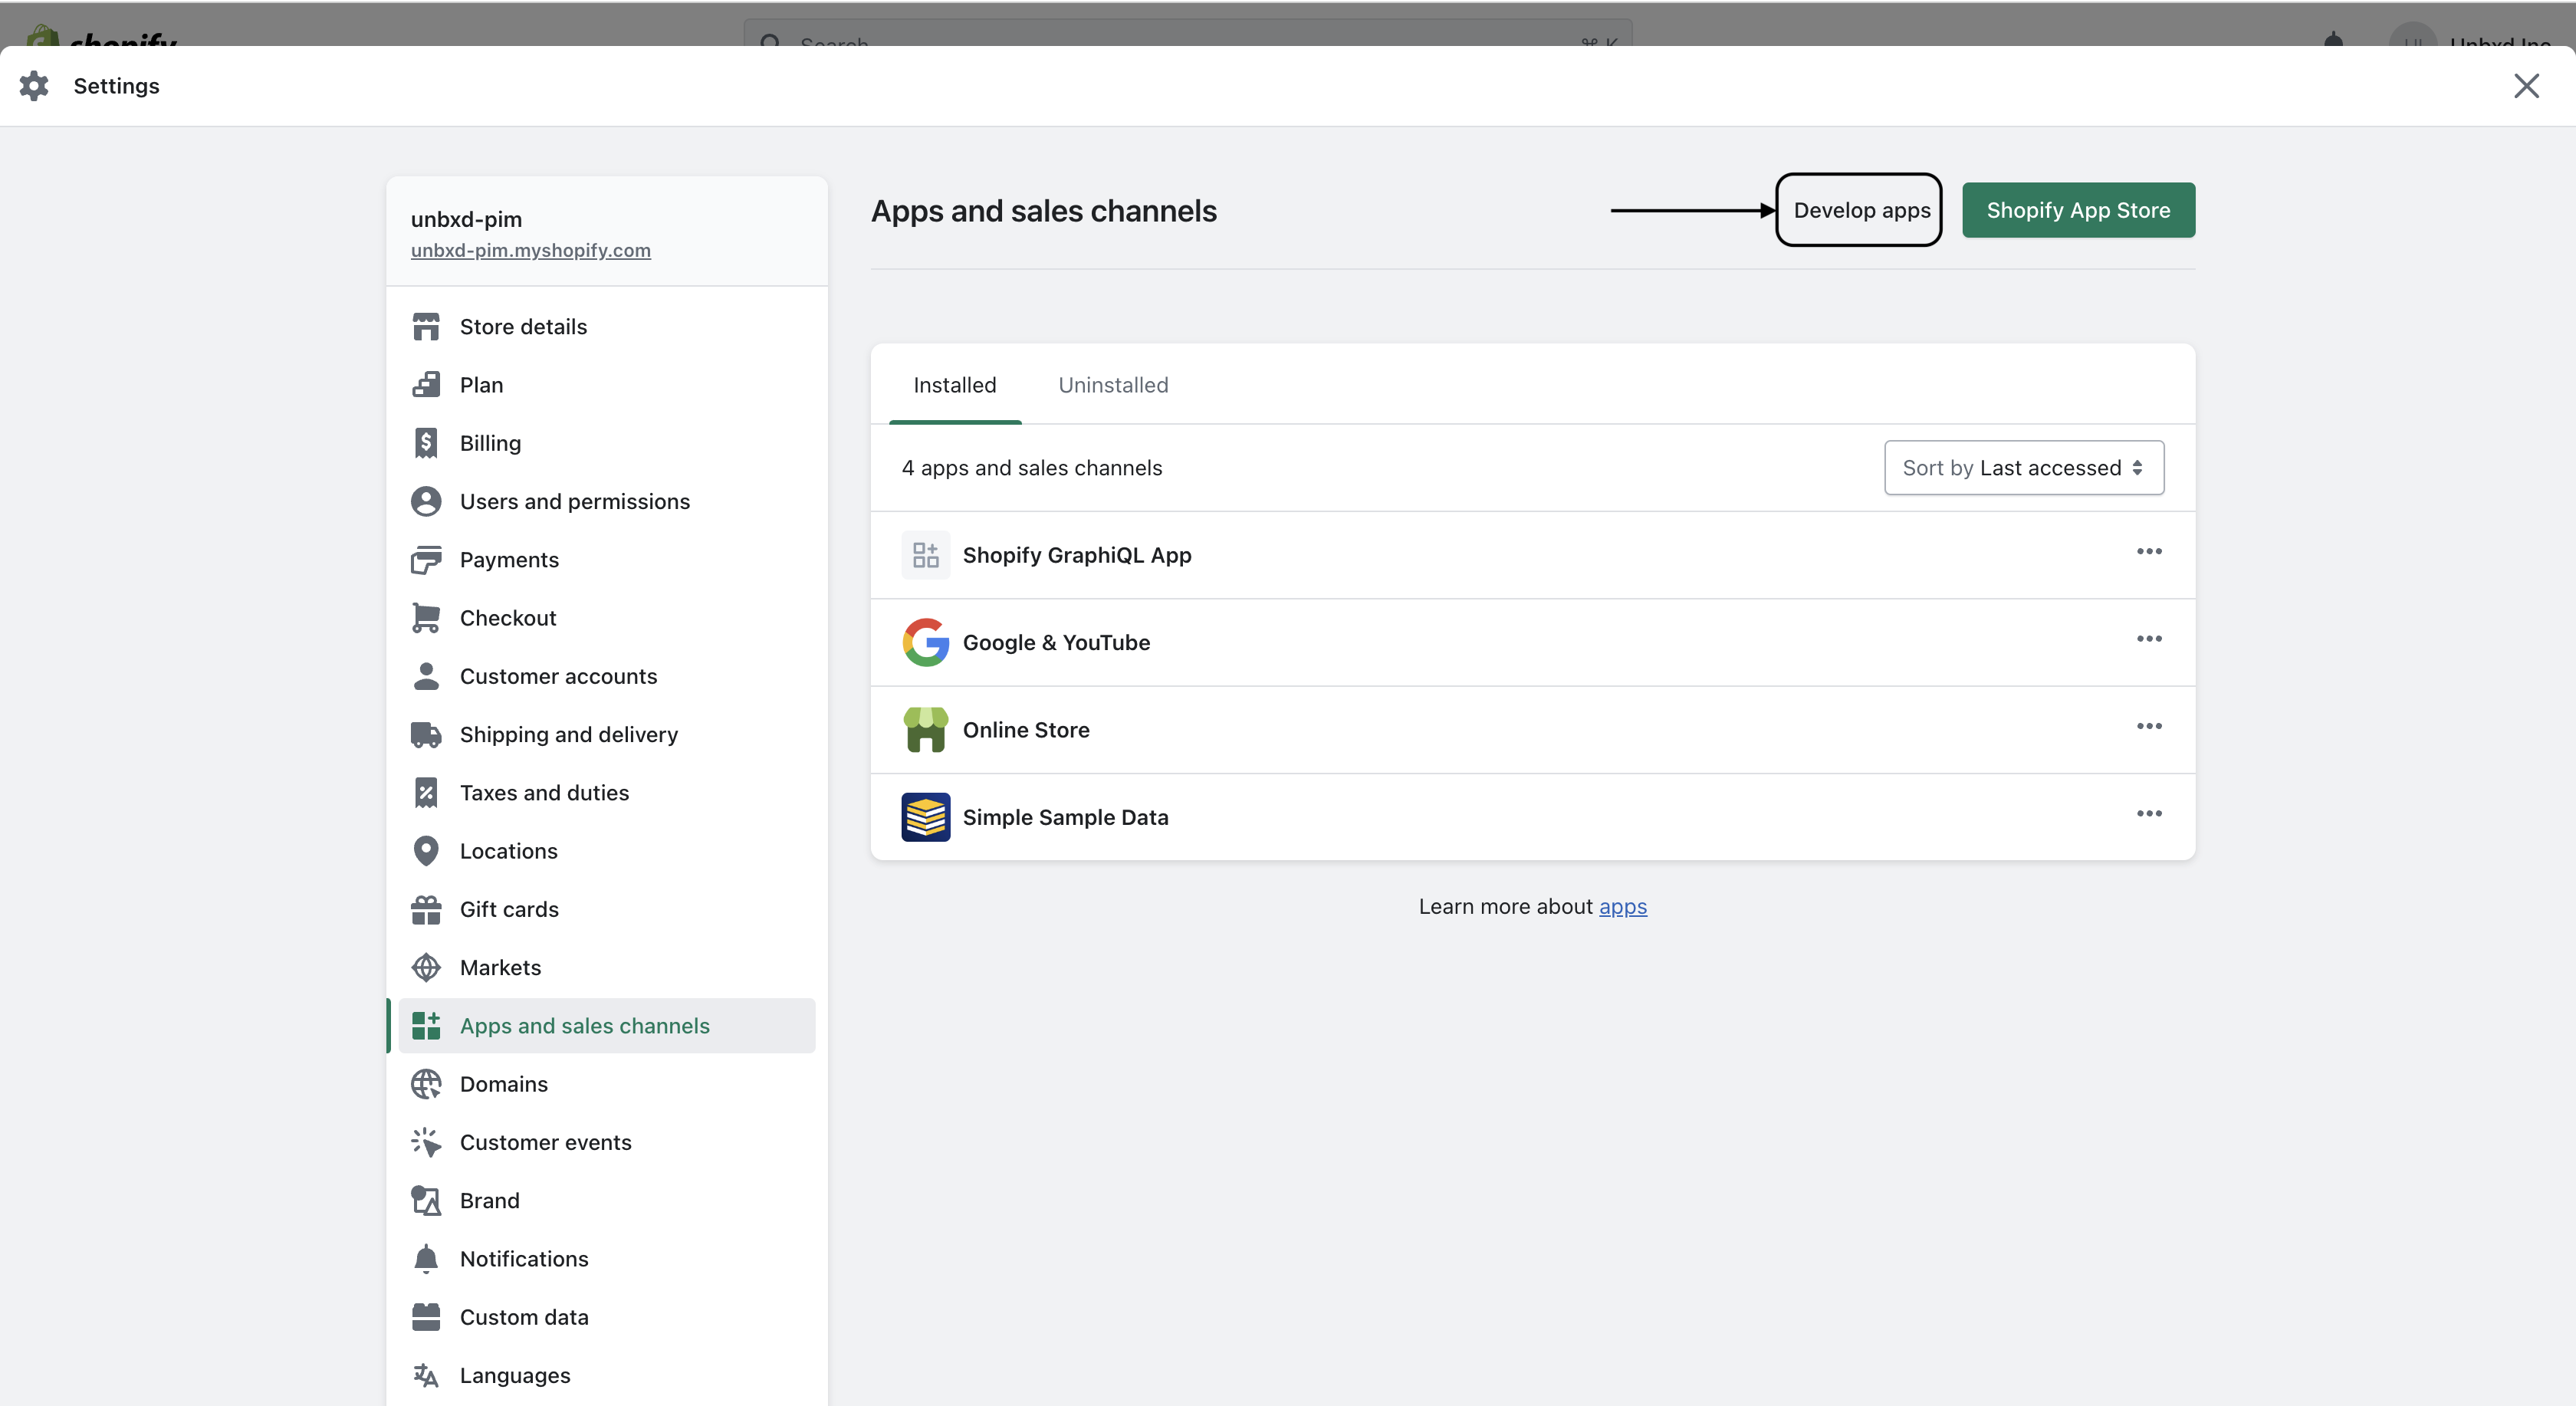Click the Customer events sparkle cursor icon
This screenshot has width=2576, height=1406.
click(426, 1142)
